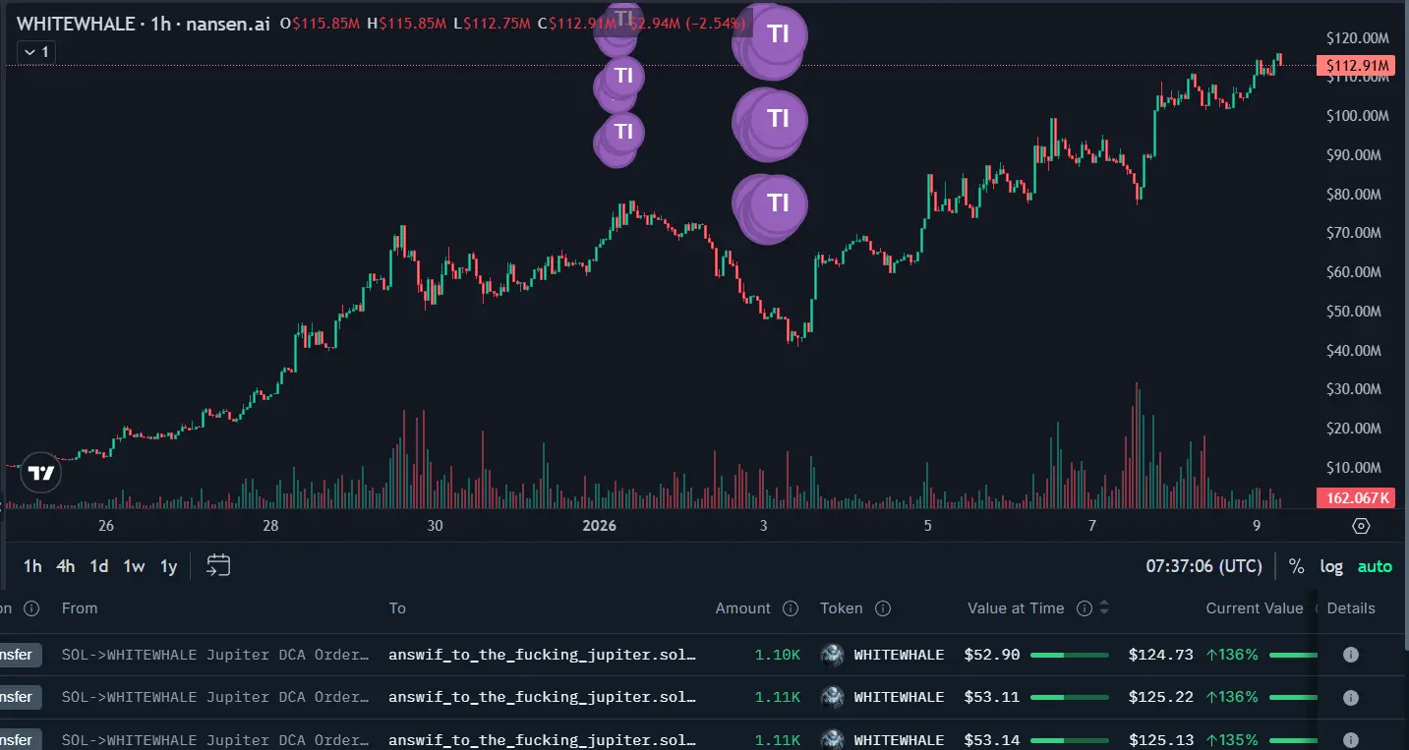Click the Value at Time column header
This screenshot has height=750, width=1409.
(x=1016, y=608)
